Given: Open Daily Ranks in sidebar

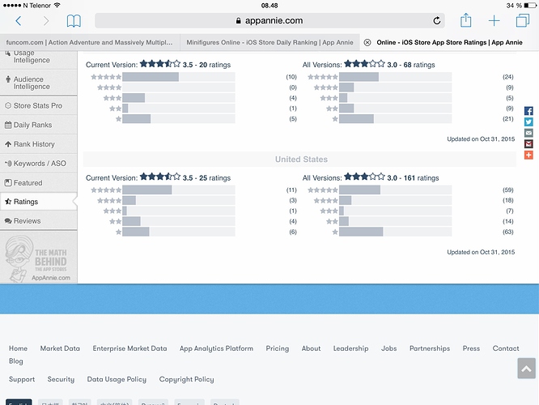Looking at the screenshot, I should click(x=39, y=125).
